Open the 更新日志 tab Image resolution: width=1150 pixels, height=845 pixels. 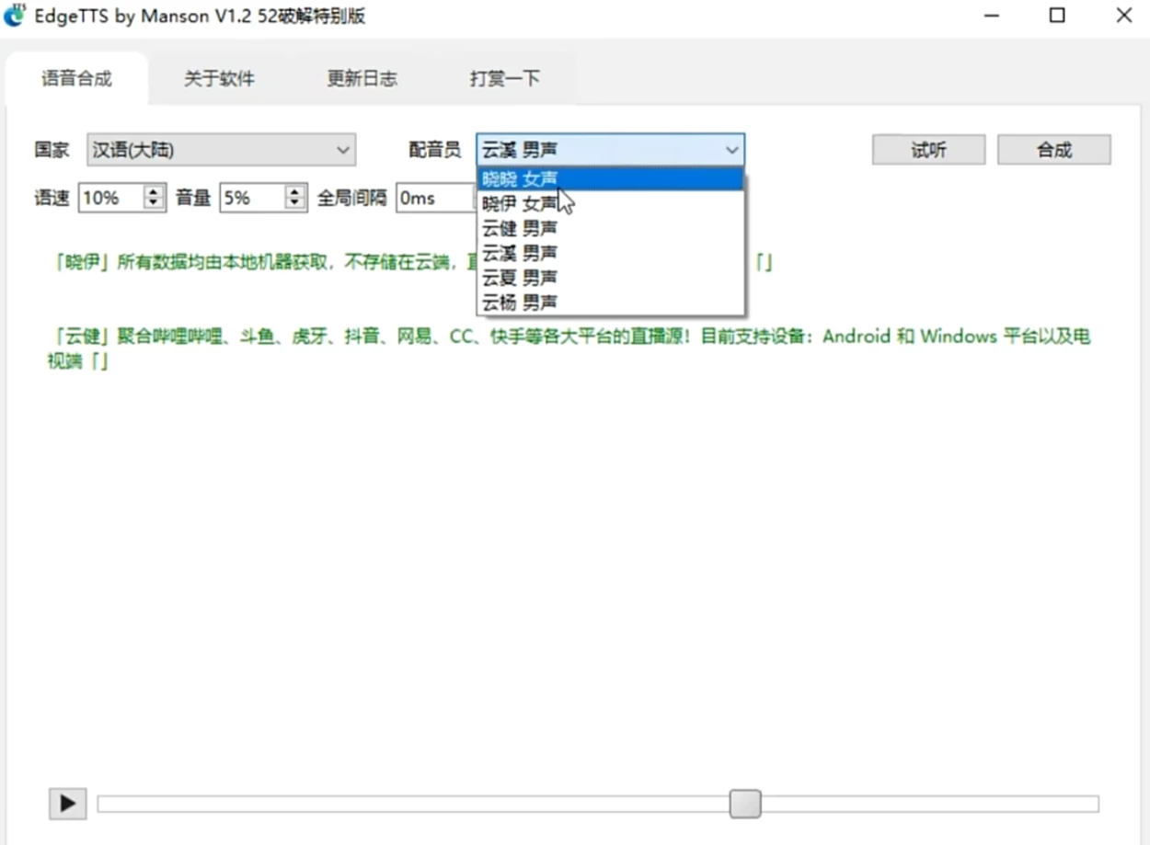tap(362, 79)
